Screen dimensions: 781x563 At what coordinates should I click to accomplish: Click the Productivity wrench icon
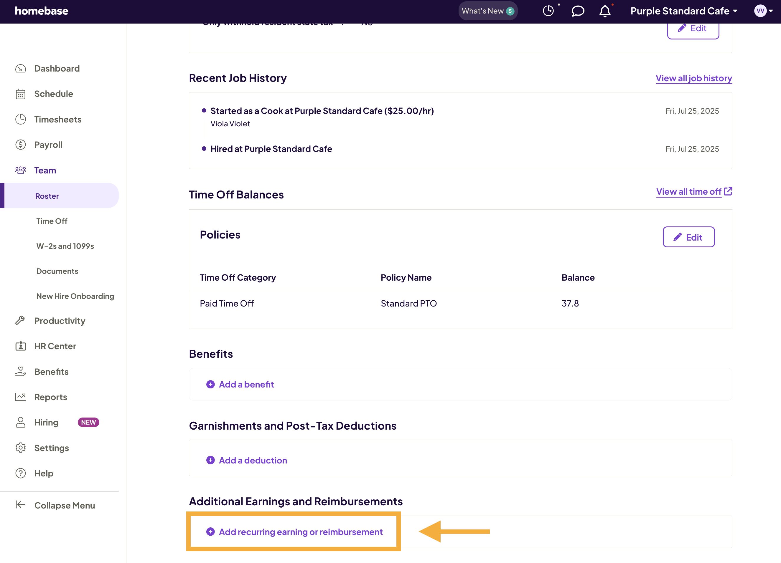[x=20, y=320]
